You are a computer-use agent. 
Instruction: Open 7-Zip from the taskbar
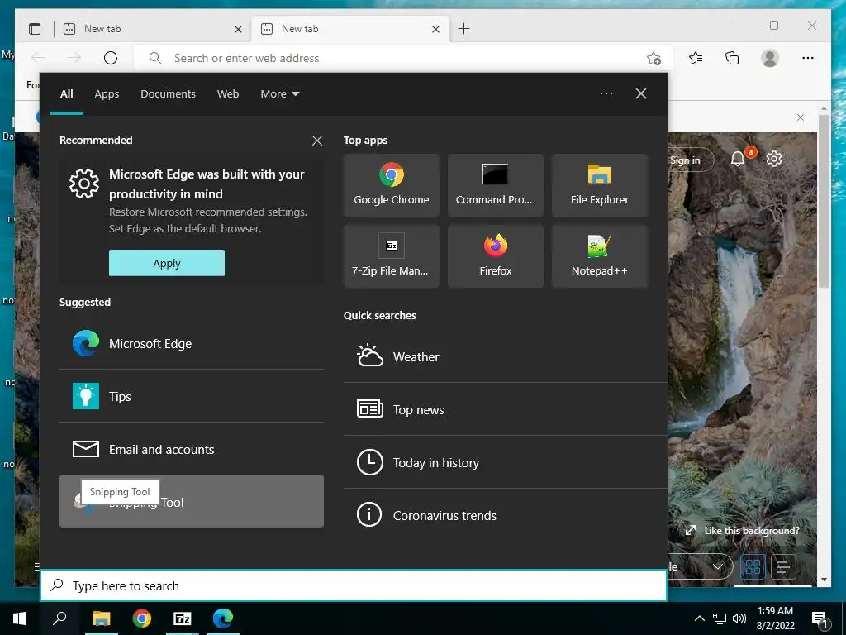[x=183, y=618]
